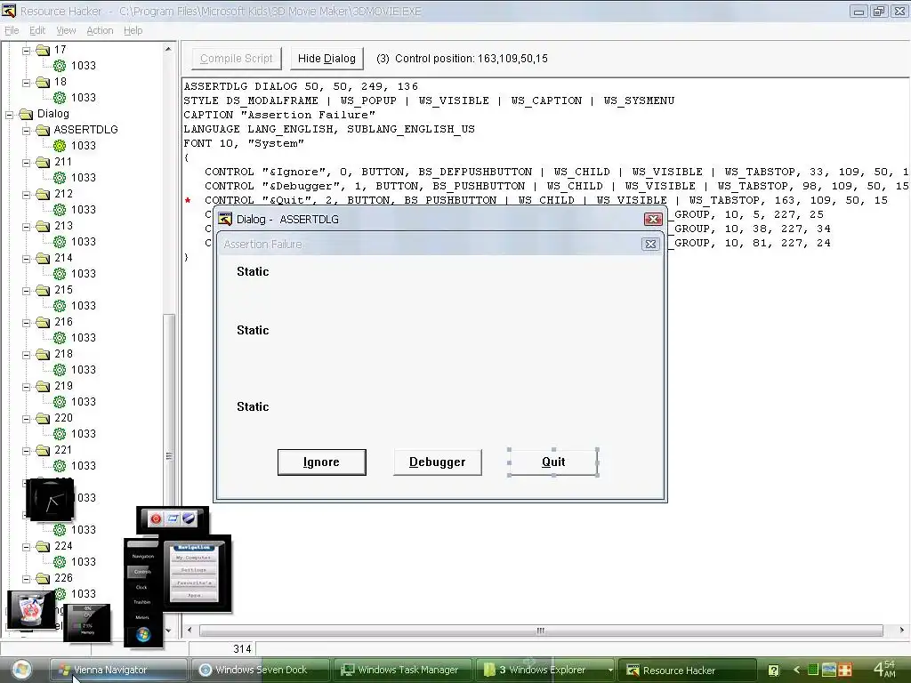Collapse the 221 tree node

point(26,451)
